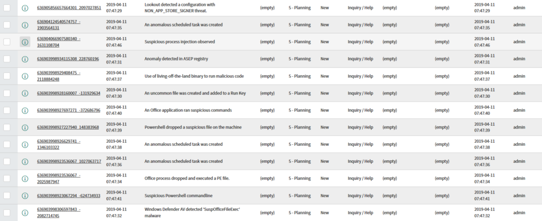Open incident 636905856657664301_2097027851
The width and height of the screenshot is (542, 221).
(x=69, y=7)
